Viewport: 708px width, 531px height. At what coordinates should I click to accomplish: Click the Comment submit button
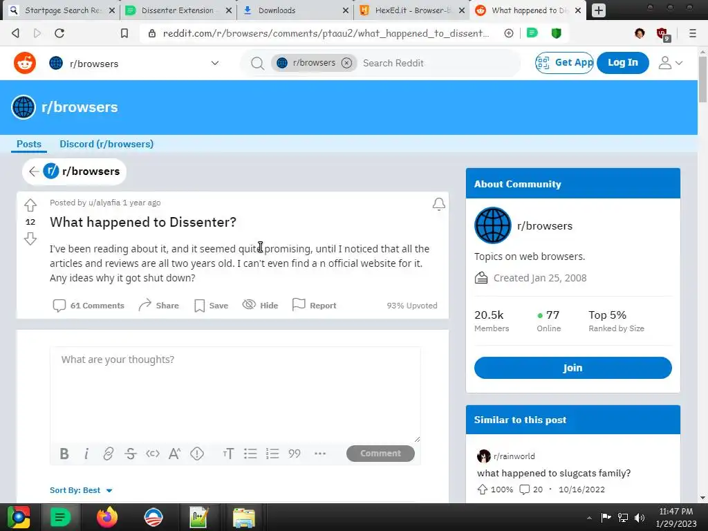click(x=380, y=454)
